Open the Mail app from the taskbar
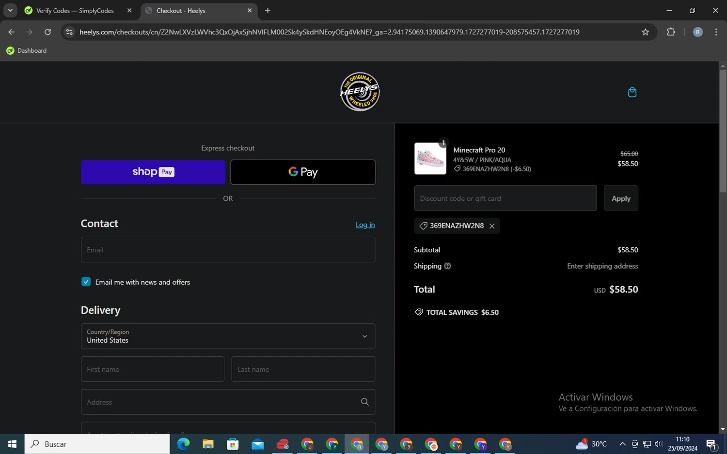The height and width of the screenshot is (454, 727). (x=257, y=444)
